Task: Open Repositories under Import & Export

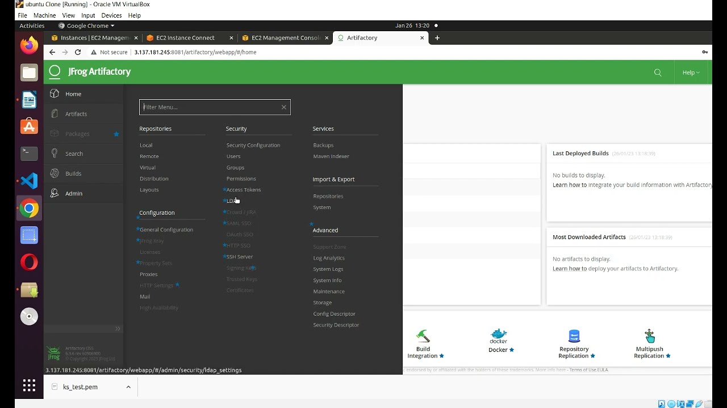Action: (x=328, y=196)
